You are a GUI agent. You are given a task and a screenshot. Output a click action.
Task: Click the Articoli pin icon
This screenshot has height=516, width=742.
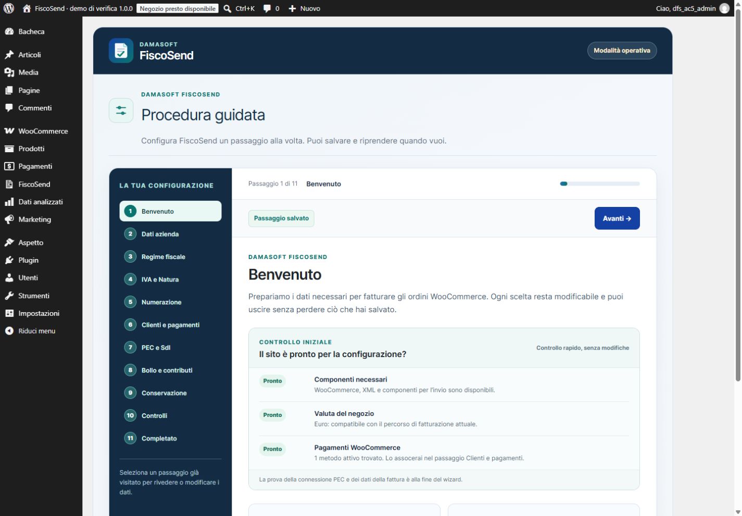(9, 55)
